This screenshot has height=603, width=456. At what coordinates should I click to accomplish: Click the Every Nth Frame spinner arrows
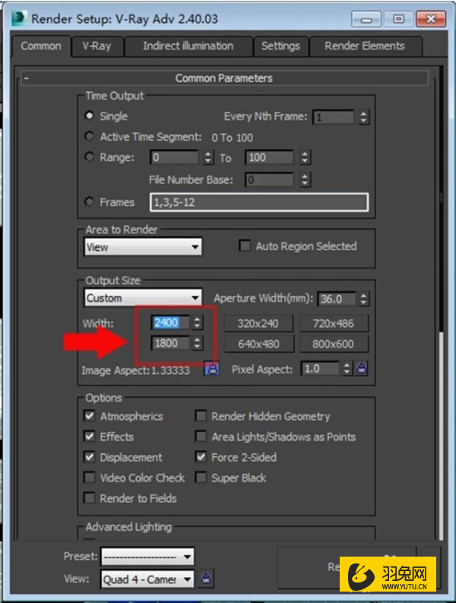coord(363,117)
